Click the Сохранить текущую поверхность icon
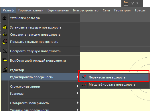This screenshot has height=111, width=150. [5, 35]
